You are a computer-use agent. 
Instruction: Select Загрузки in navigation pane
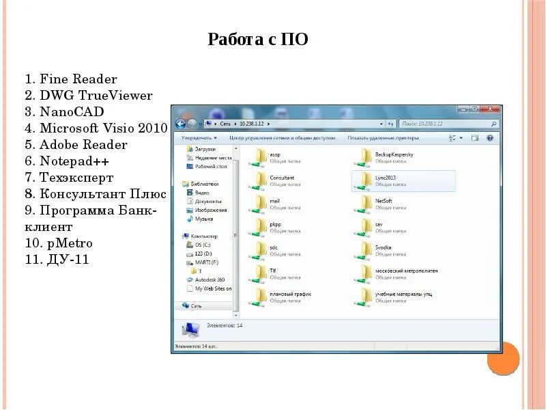click(205, 149)
